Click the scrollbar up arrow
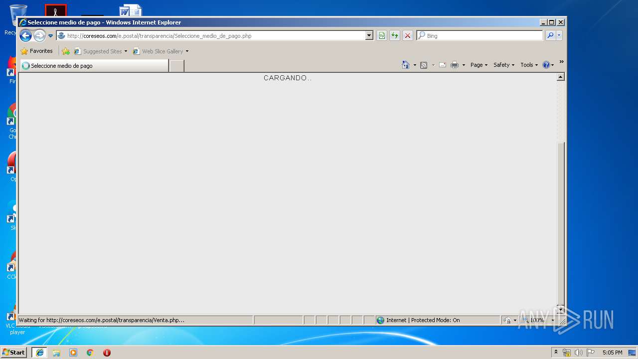This screenshot has width=638, height=359. click(x=560, y=77)
